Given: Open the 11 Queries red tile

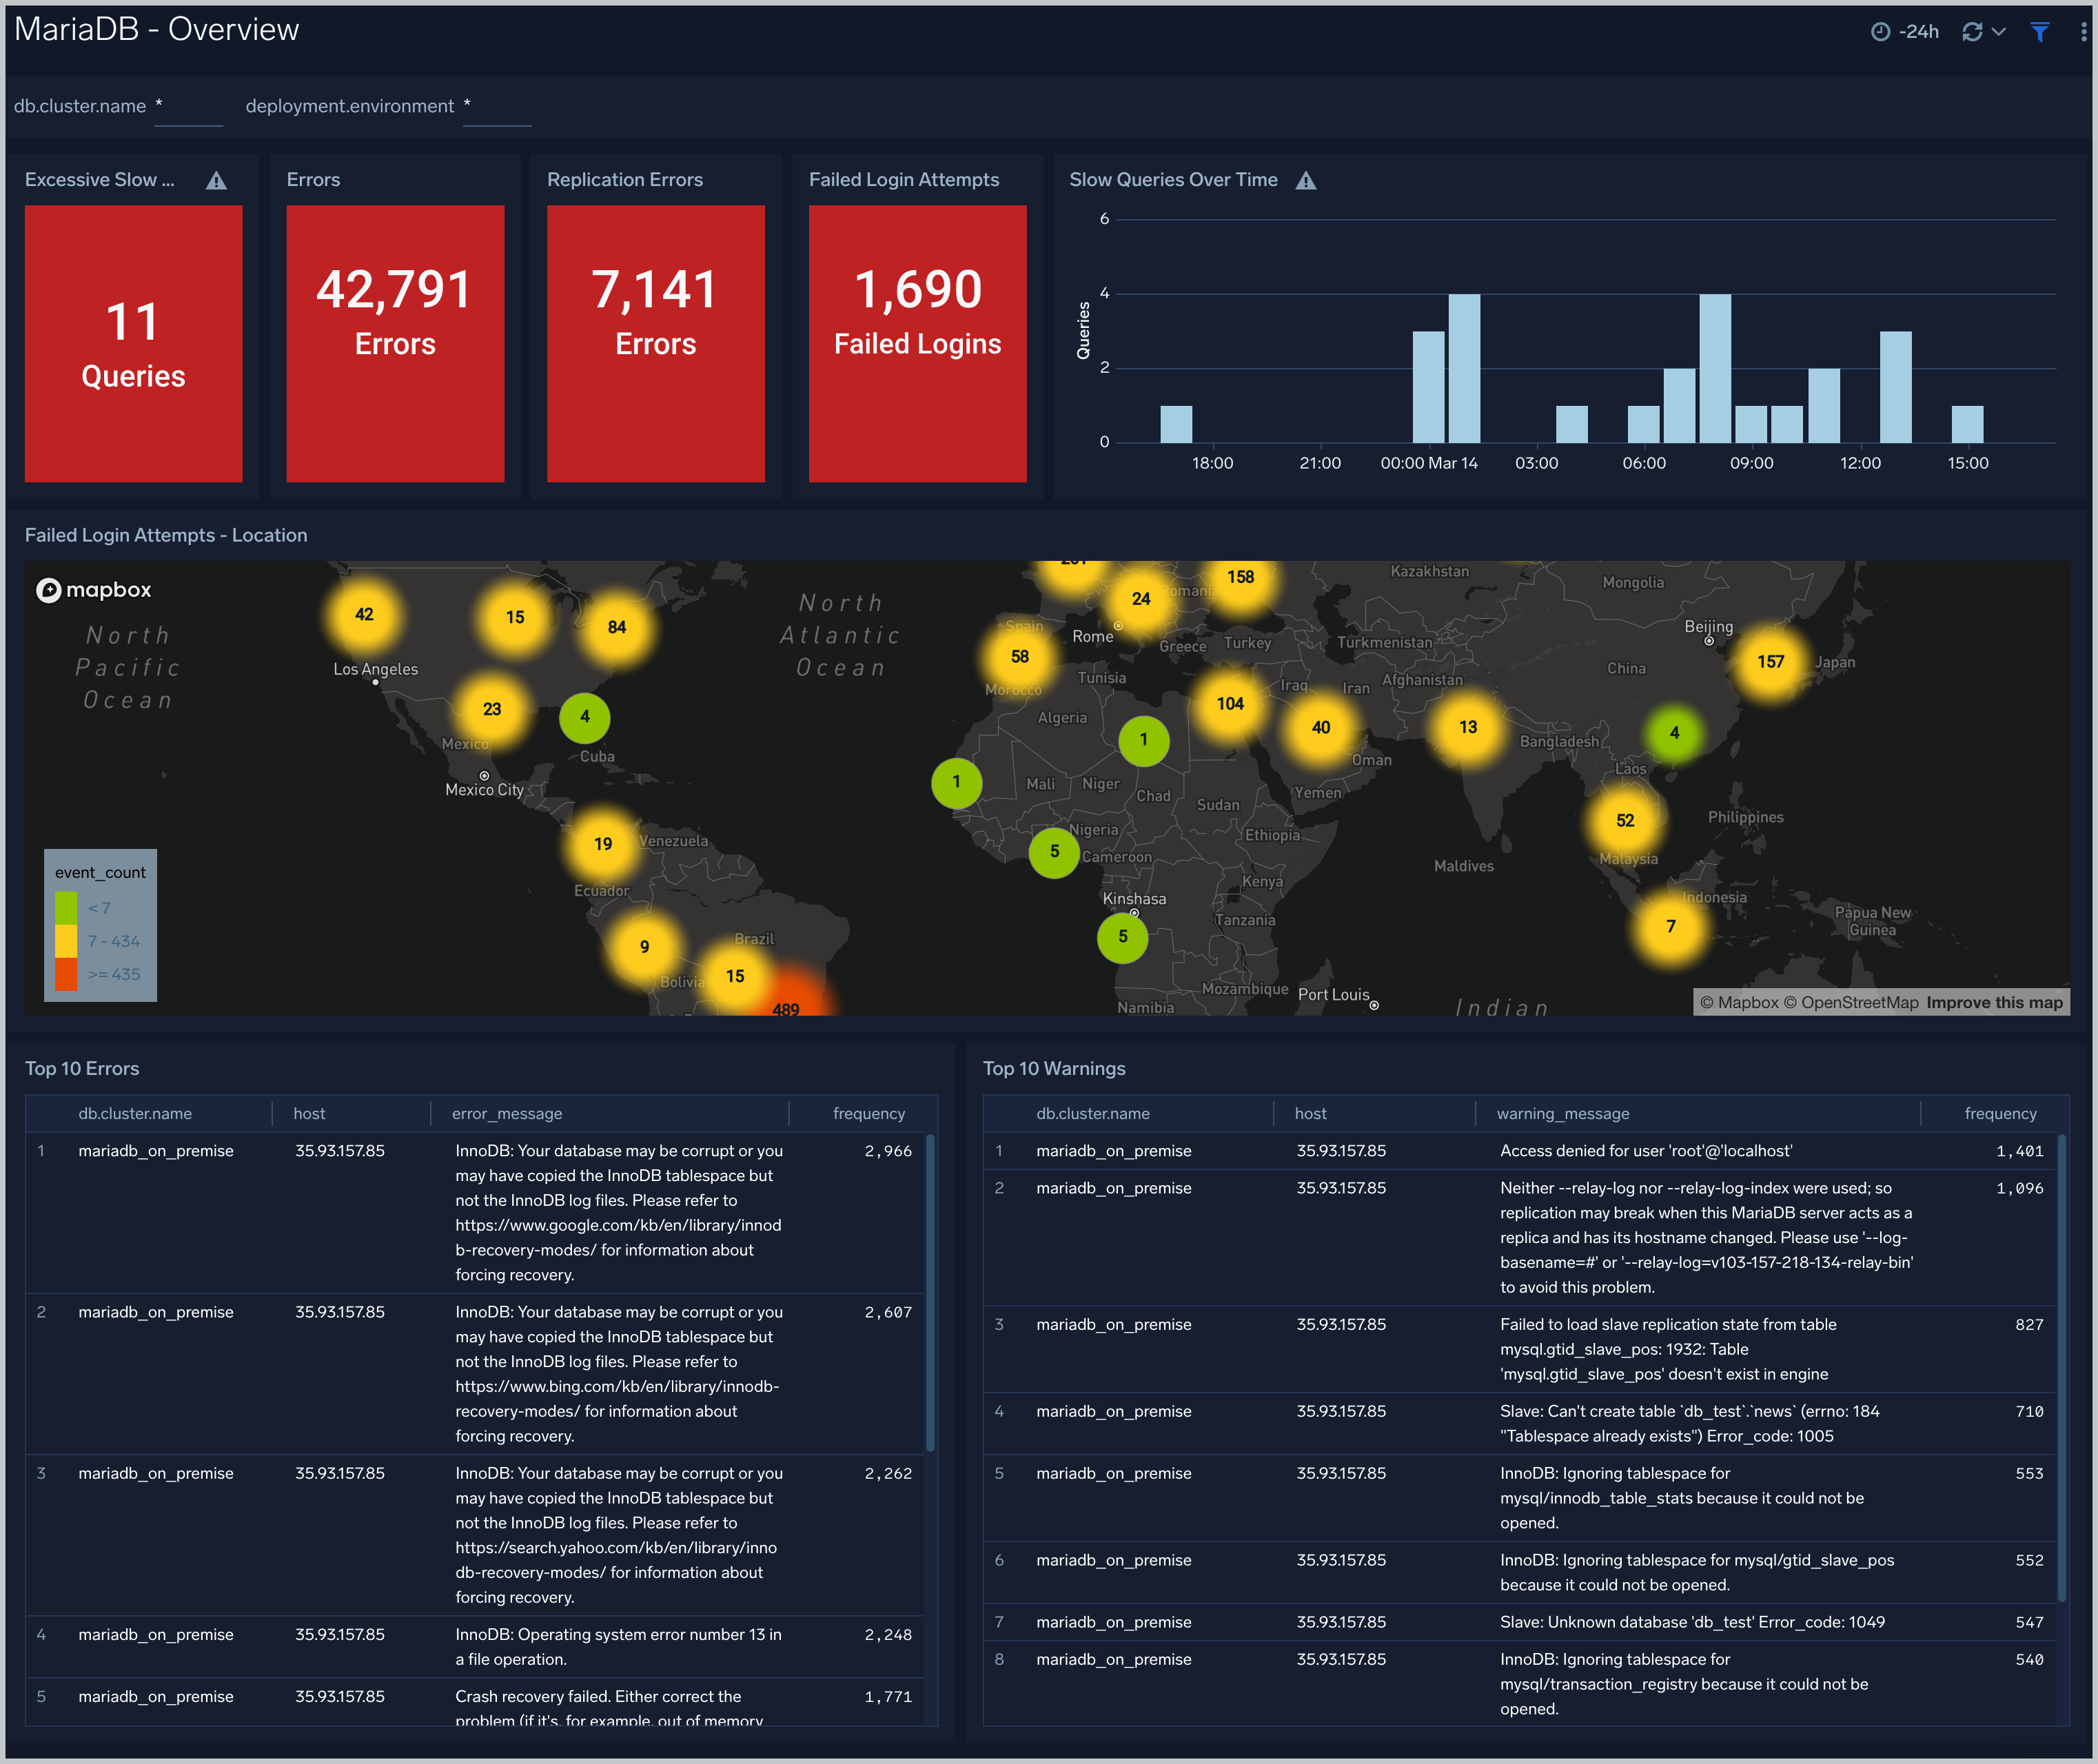Looking at the screenshot, I should tap(134, 343).
